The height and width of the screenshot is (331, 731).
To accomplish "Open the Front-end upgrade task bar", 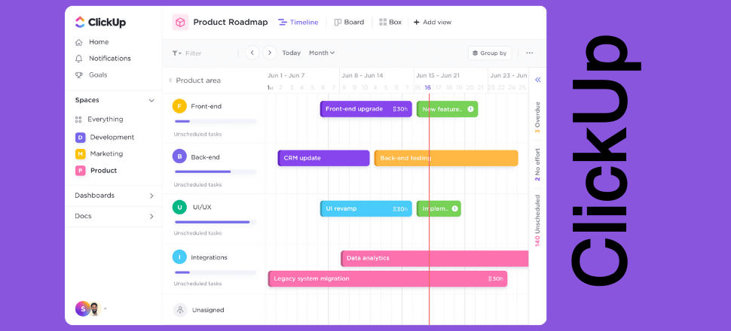I will pos(366,109).
